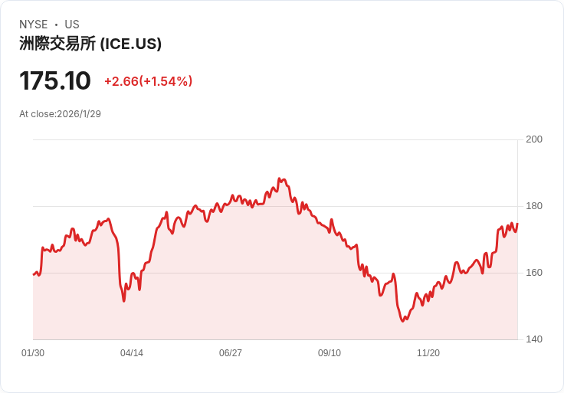Click the 06/27 date on x-axis
This screenshot has width=564, height=393.
pos(231,353)
